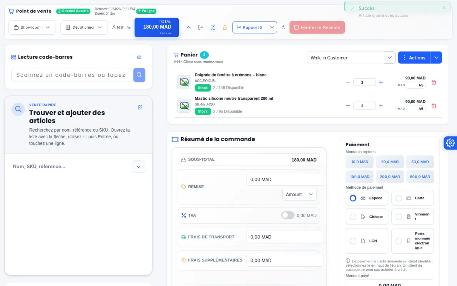The height and width of the screenshot is (286, 457).
Task: Close the Succès notification
Action: (x=444, y=8)
